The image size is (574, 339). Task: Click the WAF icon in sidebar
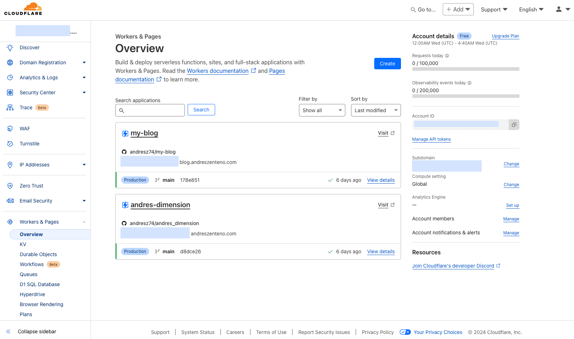pyautogui.click(x=10, y=129)
